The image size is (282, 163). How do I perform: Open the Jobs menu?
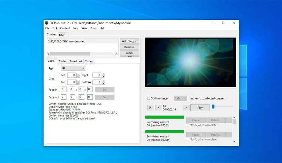point(76,28)
